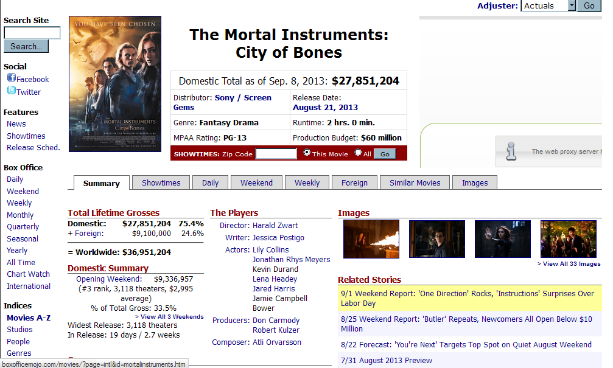Select the Summary tab
613x368 pixels.
point(102,183)
